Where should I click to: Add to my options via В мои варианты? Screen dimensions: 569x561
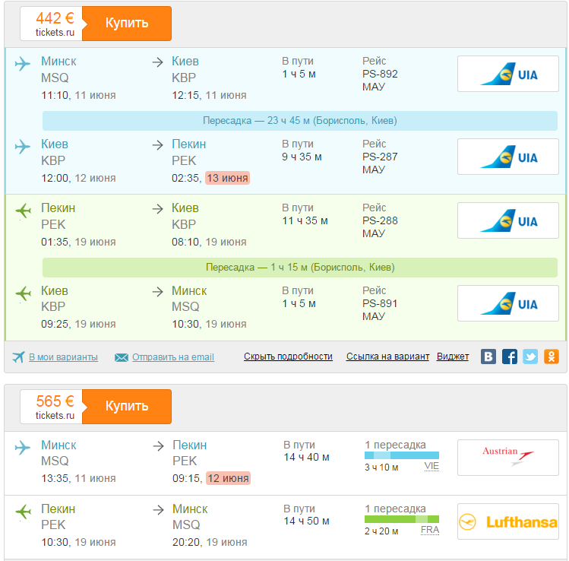(63, 357)
